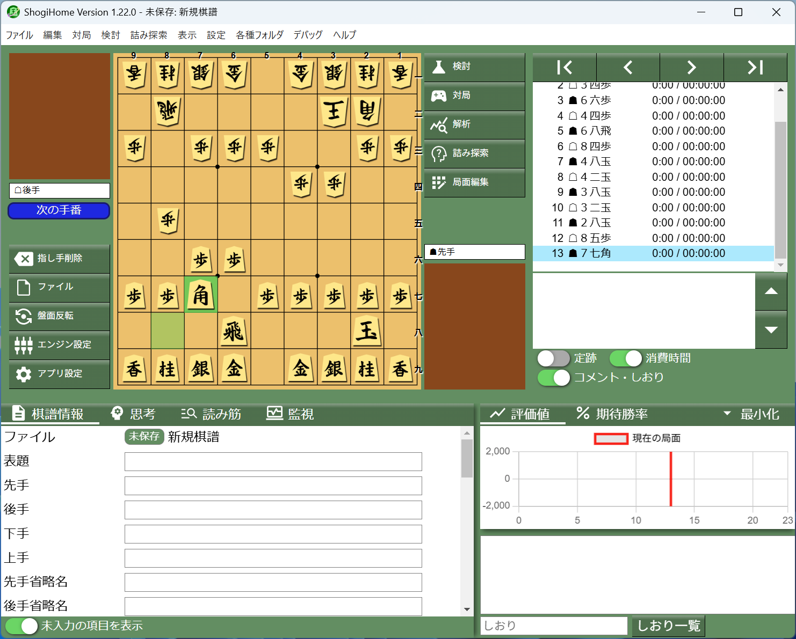The height and width of the screenshot is (639, 796).
Task: Enable the 定跡 toggle switch
Action: pos(553,358)
